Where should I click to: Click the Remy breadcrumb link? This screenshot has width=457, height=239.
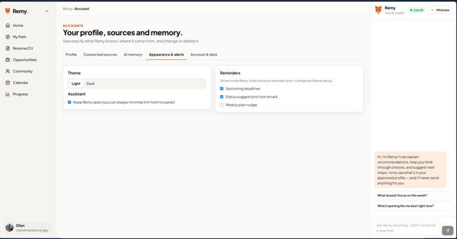(x=67, y=8)
